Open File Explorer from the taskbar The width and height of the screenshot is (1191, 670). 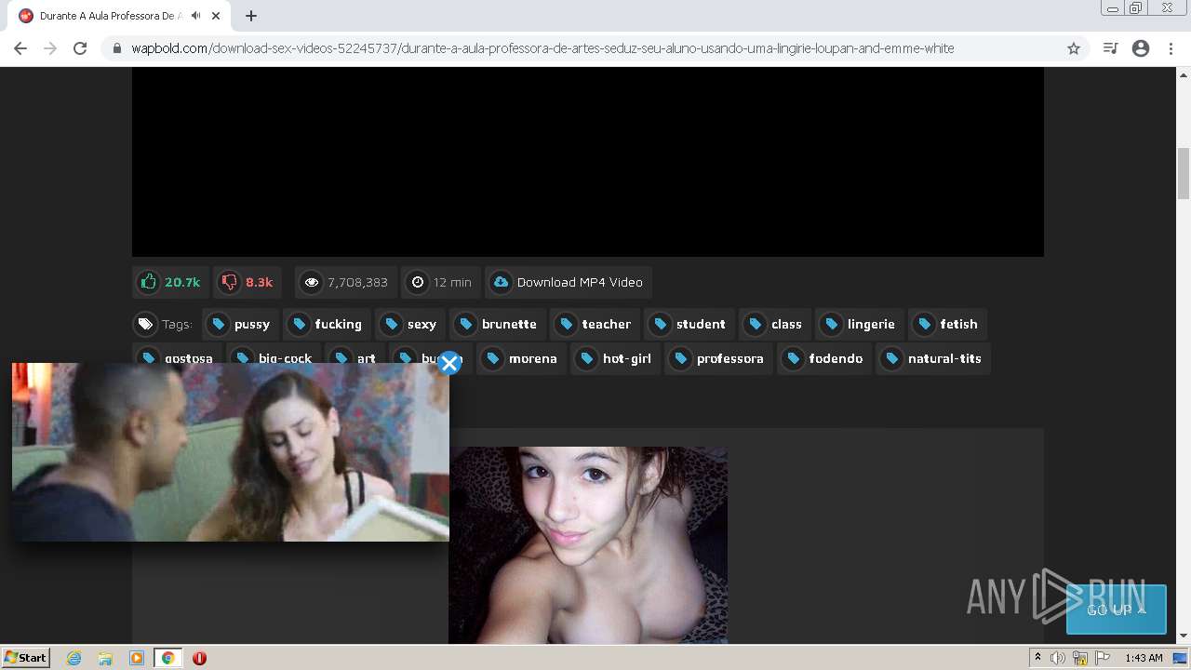[105, 658]
